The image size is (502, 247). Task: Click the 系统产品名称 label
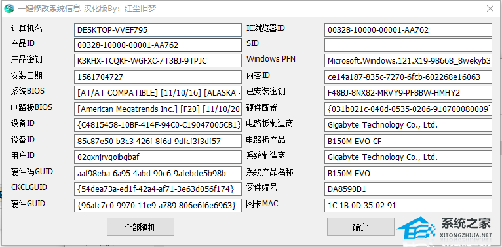(x=269, y=172)
